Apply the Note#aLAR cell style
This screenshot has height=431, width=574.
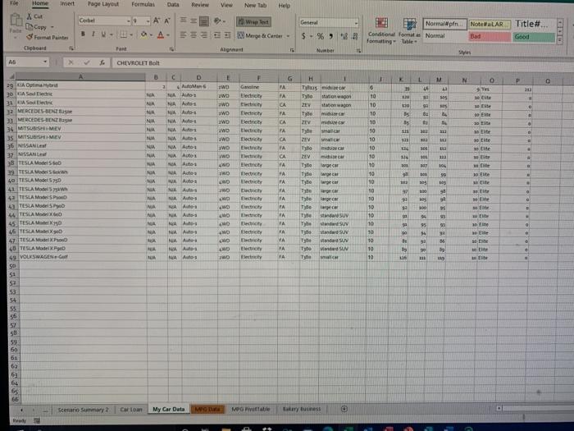tap(490, 24)
